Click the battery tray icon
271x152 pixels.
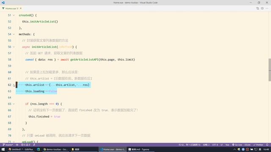click(x=252, y=149)
